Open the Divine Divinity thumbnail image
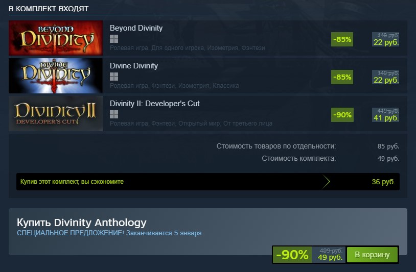This screenshot has height=272, width=416. 56,76
